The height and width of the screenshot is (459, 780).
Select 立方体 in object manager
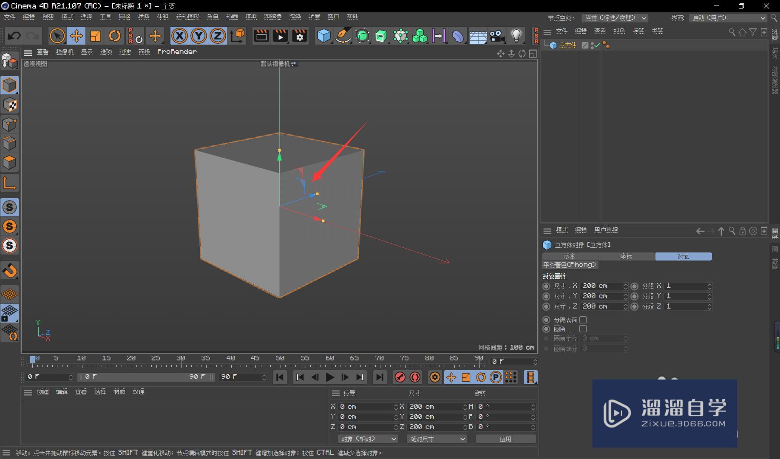point(567,45)
